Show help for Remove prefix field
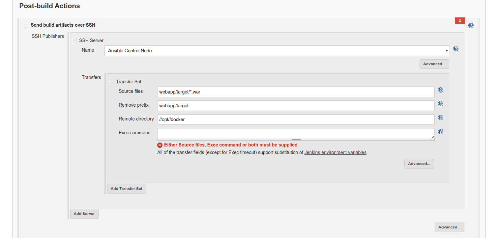Image resolution: width=496 pixels, height=238 pixels. 441,104
